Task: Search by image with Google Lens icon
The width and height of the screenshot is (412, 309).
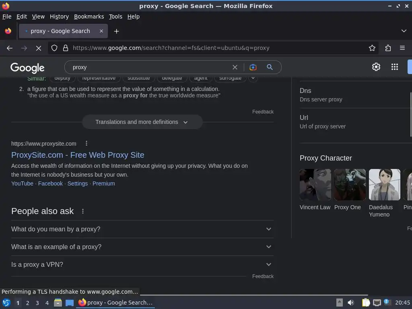Action: pos(253,67)
